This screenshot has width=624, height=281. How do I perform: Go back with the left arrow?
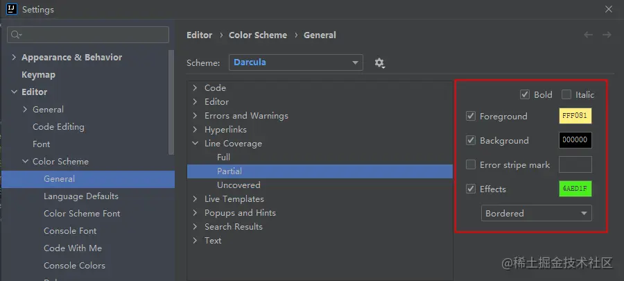click(588, 35)
